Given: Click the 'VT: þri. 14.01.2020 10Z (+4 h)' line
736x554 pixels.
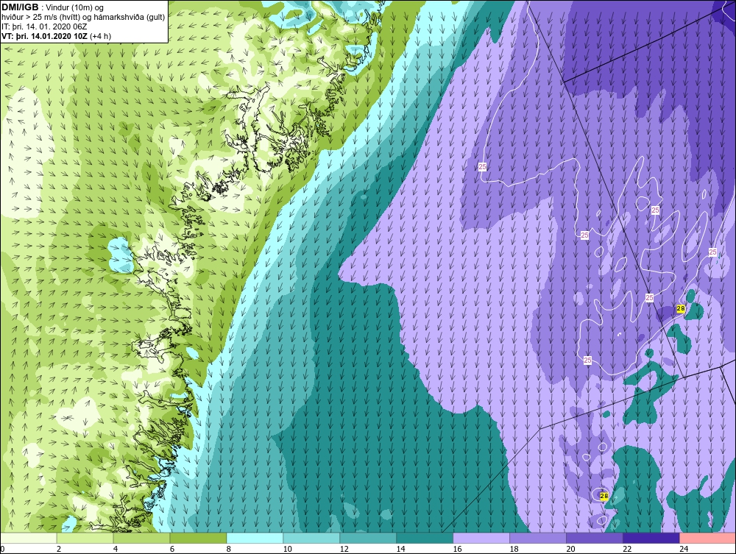Looking at the screenshot, I should (x=57, y=36).
